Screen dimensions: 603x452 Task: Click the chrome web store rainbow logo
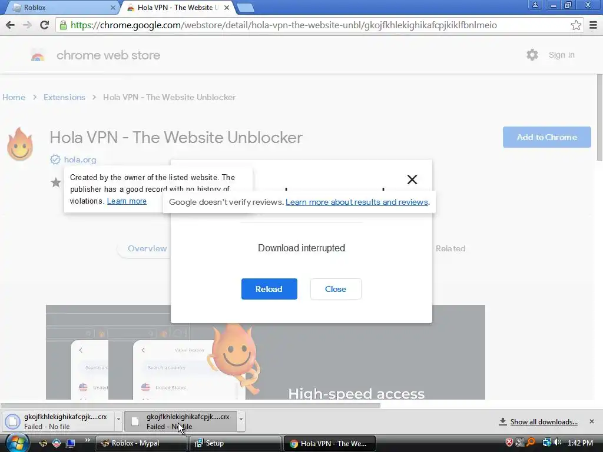(x=38, y=55)
